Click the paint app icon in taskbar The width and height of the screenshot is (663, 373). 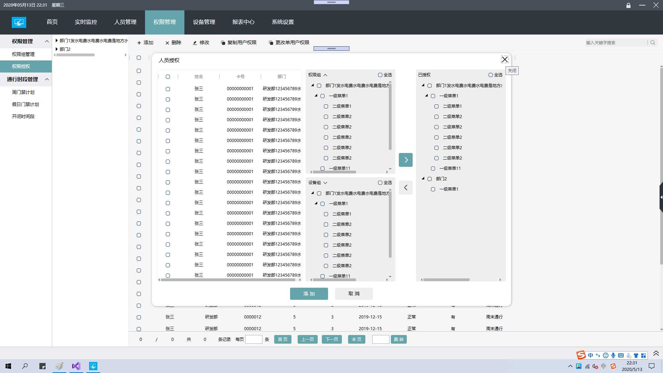click(x=59, y=366)
